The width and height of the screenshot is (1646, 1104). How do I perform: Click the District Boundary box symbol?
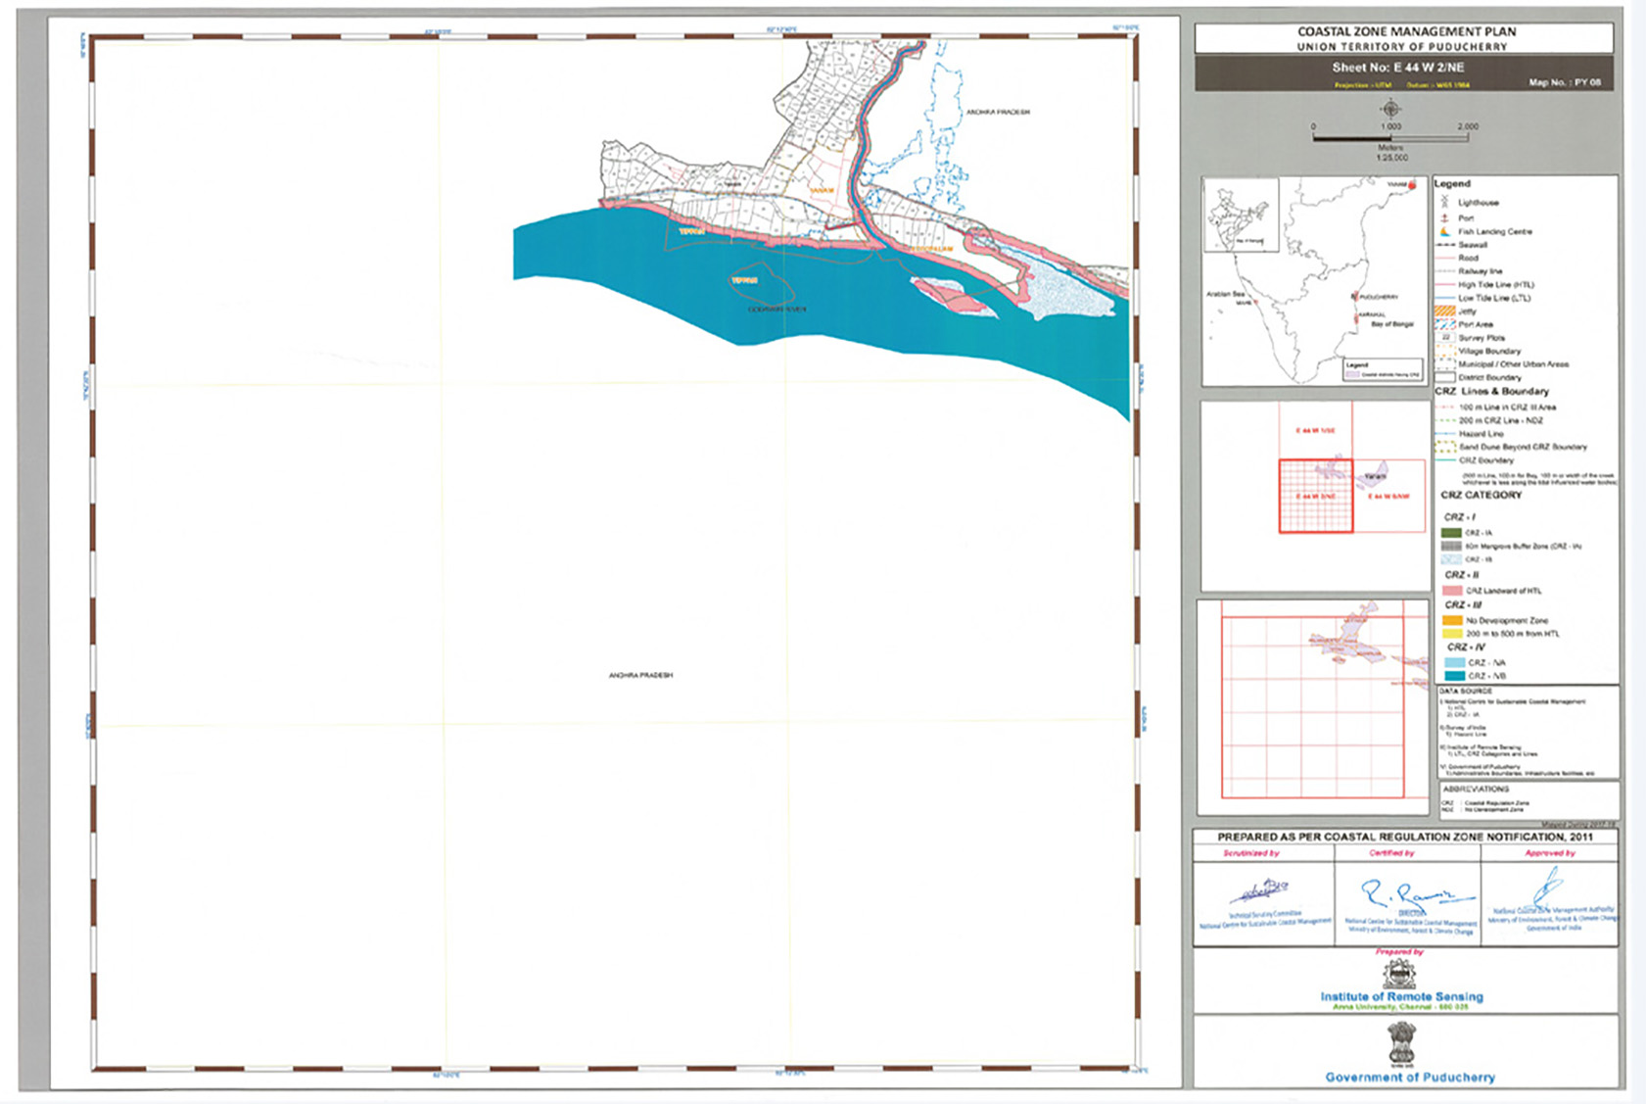1444,377
